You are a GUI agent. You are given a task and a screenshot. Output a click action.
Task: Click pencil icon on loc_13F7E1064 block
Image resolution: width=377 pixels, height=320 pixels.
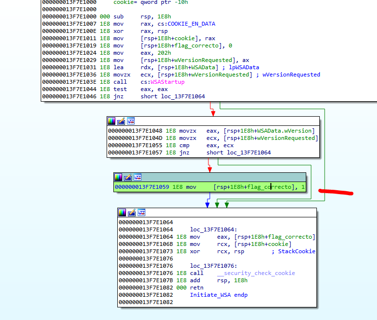tap(131, 213)
